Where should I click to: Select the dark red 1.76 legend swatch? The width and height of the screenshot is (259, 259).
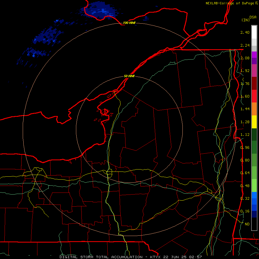pyautogui.click(x=254, y=83)
